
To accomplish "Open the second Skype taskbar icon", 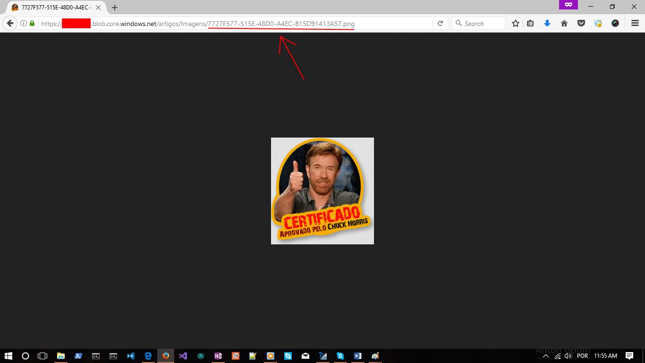I will point(340,356).
